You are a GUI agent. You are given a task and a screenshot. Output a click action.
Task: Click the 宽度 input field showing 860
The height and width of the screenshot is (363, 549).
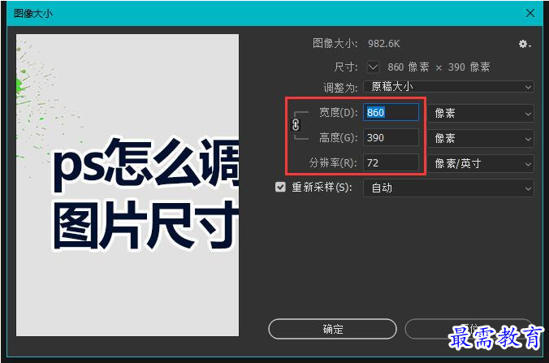pos(391,112)
